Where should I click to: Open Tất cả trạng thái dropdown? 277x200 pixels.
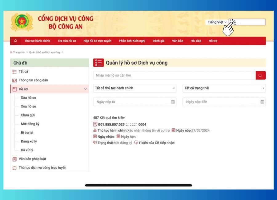pos(224,88)
